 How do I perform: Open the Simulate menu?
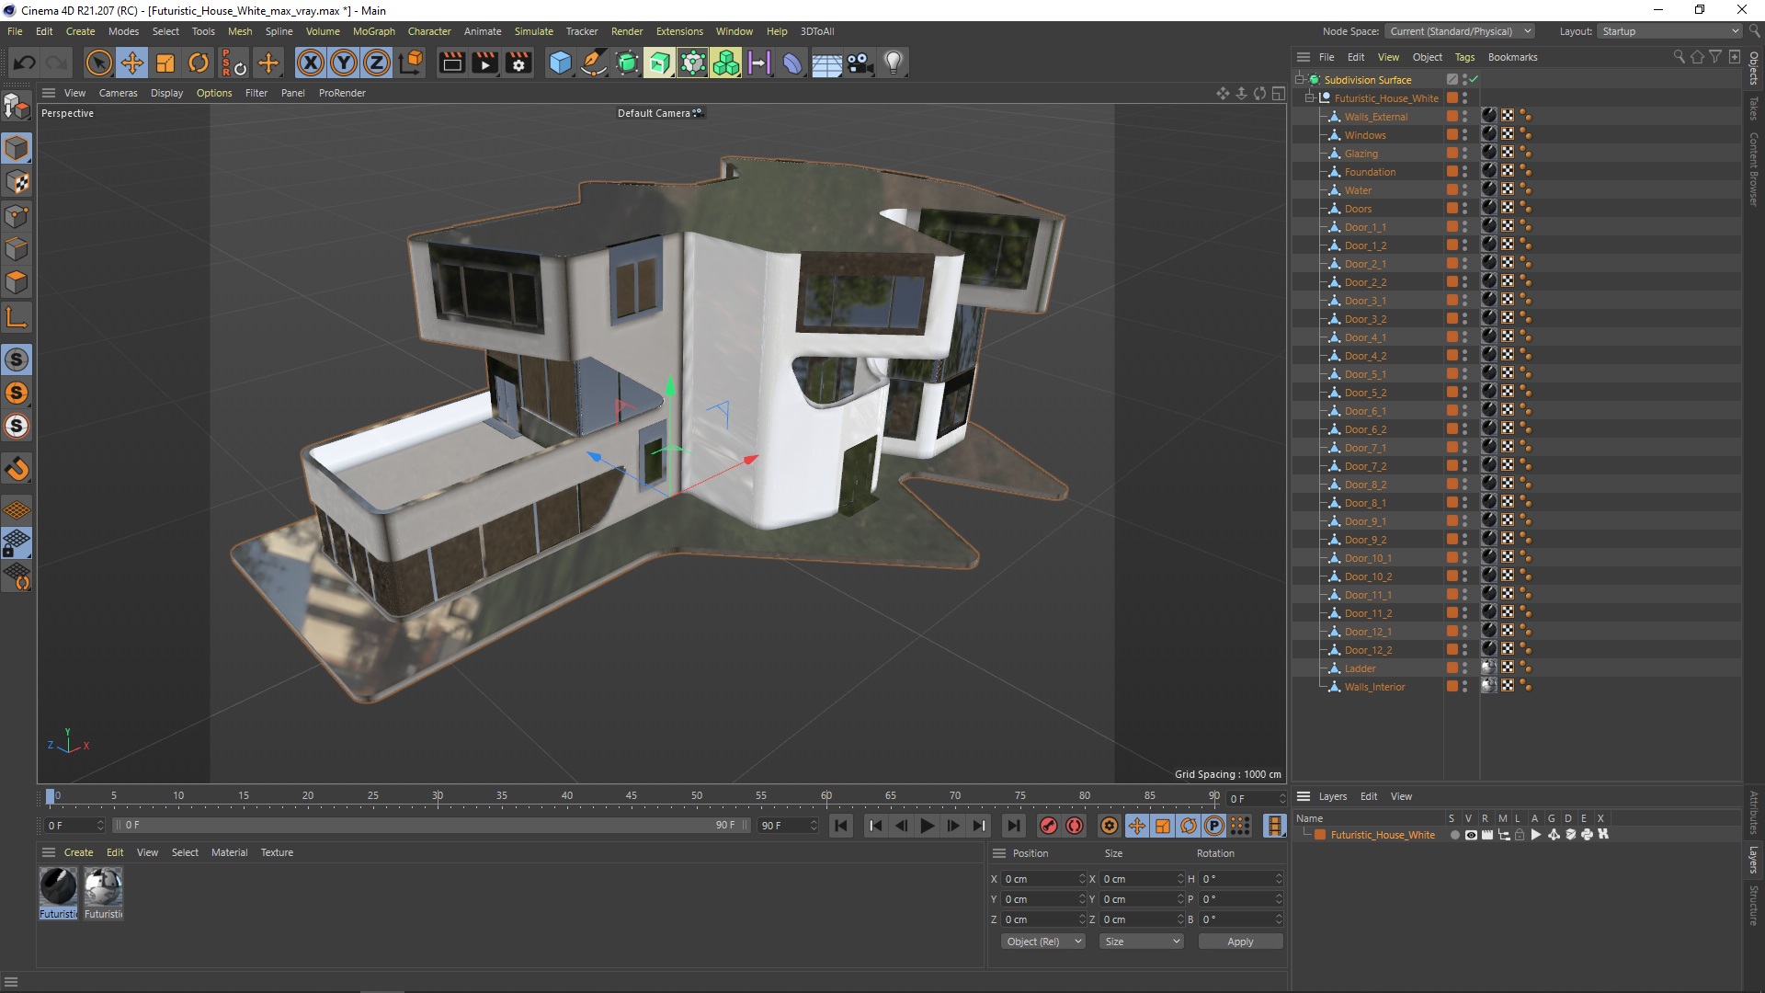pyautogui.click(x=533, y=31)
